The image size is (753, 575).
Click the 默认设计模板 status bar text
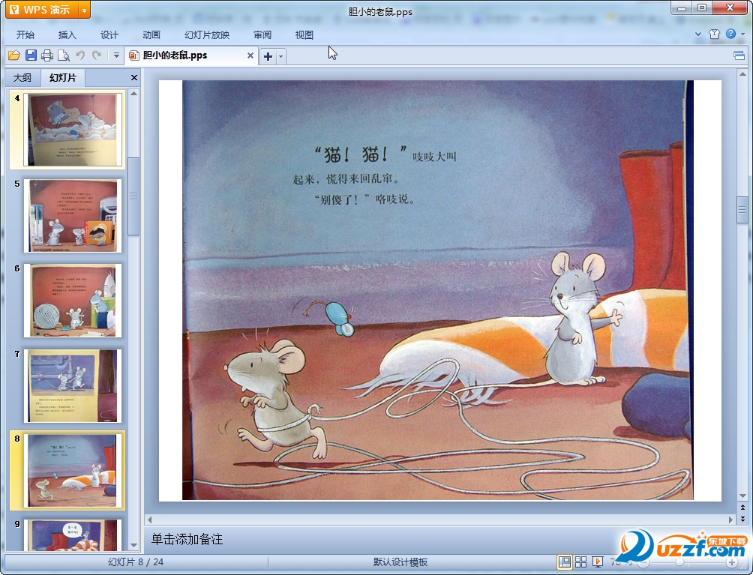tap(400, 562)
